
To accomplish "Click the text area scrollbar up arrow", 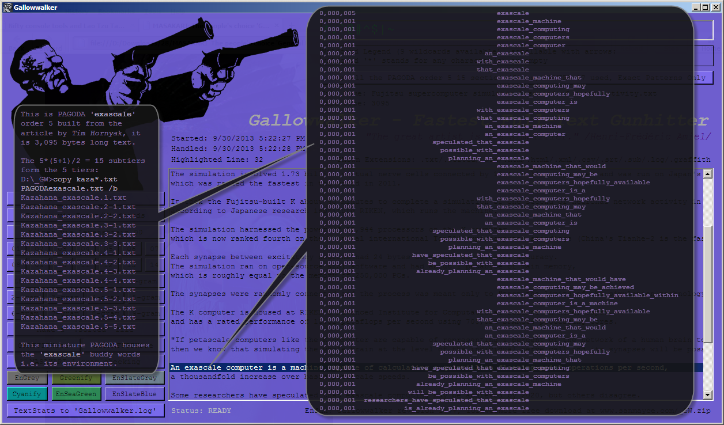I will coord(708,174).
